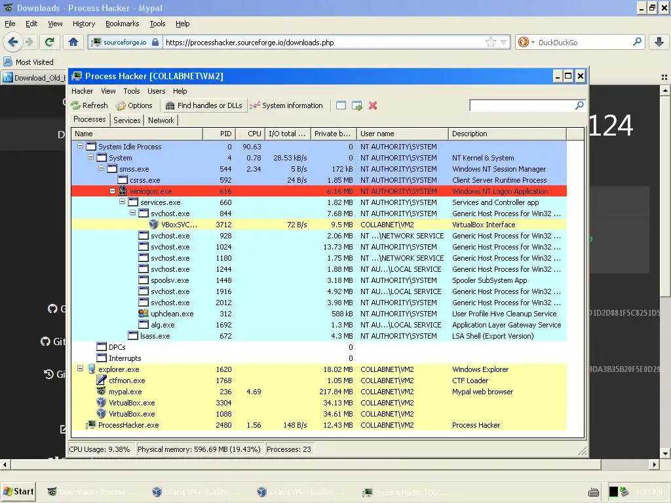Click the explorer.exe process icon
Screen dimensions: 671x503
[x=90, y=369]
